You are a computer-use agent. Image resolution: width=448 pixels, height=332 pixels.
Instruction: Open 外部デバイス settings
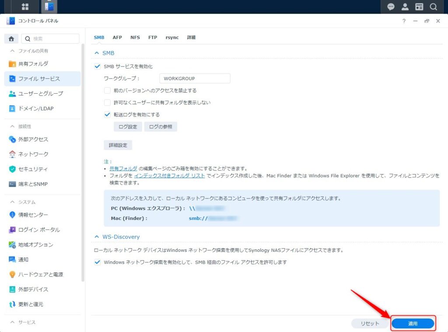(x=42, y=289)
